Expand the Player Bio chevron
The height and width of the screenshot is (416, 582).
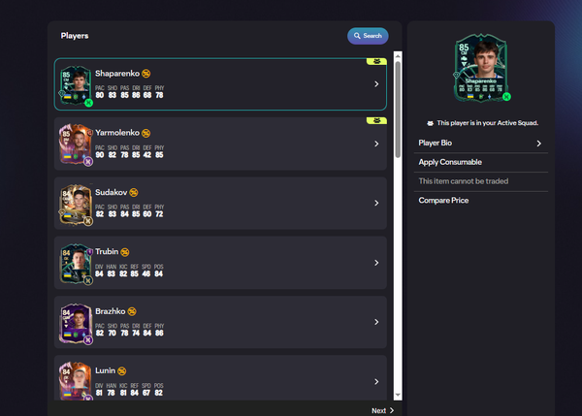click(538, 144)
